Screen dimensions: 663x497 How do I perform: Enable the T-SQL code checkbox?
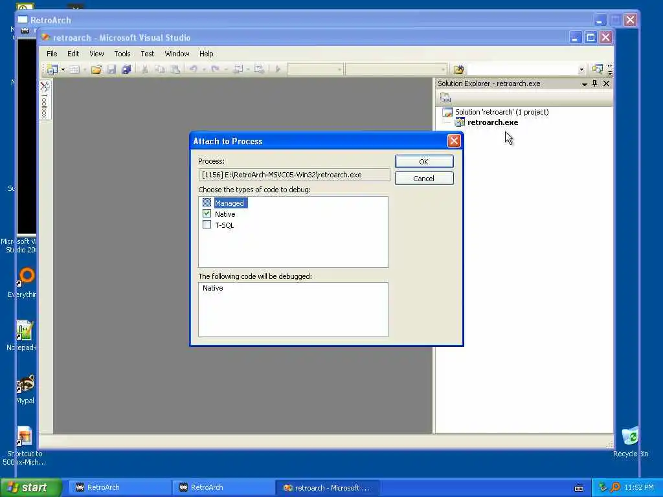tap(207, 225)
